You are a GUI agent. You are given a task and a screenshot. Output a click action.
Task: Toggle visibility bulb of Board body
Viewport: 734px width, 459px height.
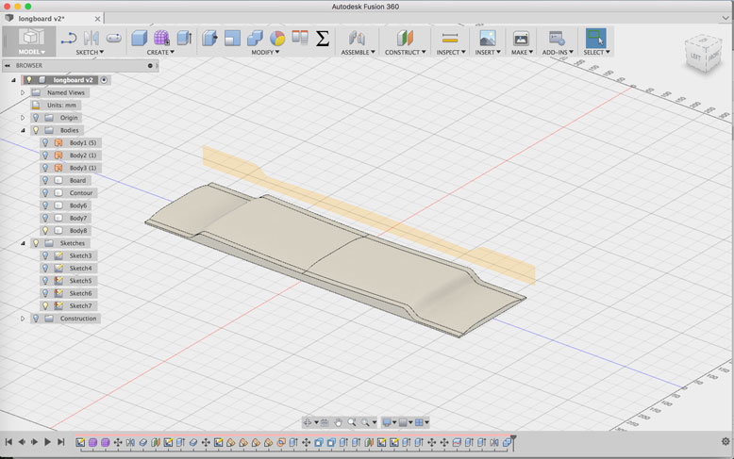(x=45, y=180)
